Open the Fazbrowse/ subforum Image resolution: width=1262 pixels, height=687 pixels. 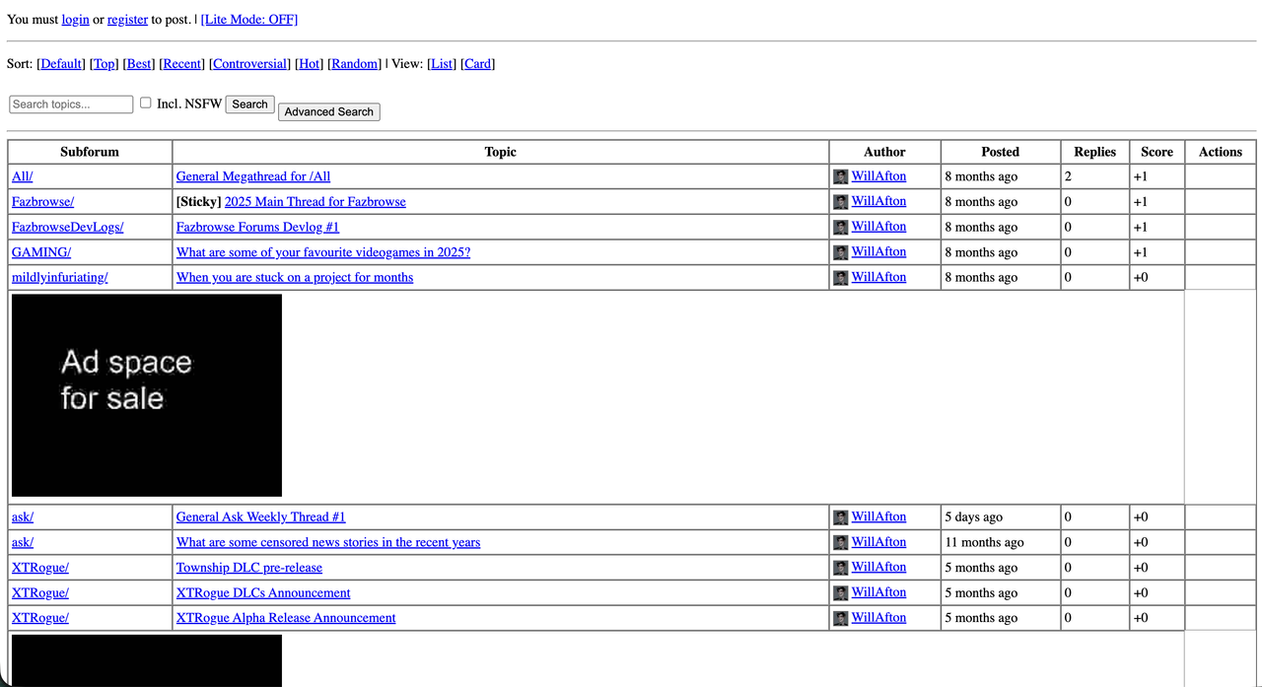(x=42, y=201)
